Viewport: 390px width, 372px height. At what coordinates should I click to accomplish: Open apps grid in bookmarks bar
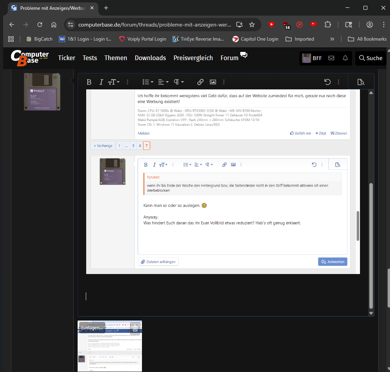pyautogui.click(x=11, y=39)
